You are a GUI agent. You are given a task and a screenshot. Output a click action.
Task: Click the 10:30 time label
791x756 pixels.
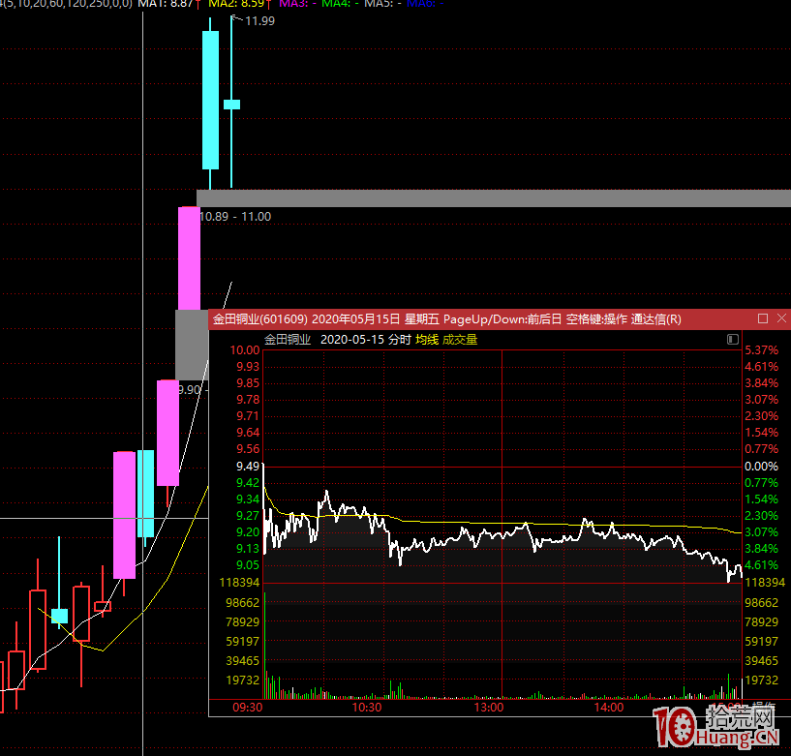coord(367,707)
